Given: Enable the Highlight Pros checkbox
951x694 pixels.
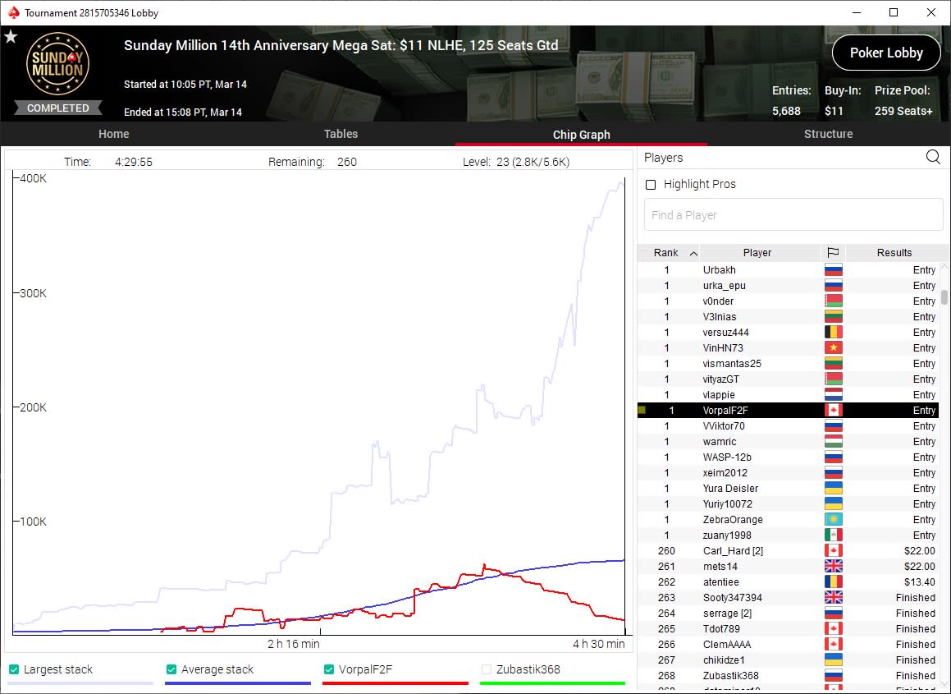Looking at the screenshot, I should (x=651, y=185).
